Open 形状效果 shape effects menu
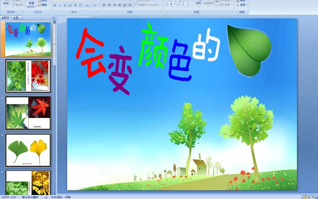The height and width of the screenshot is (199, 318). click(x=224, y=5)
